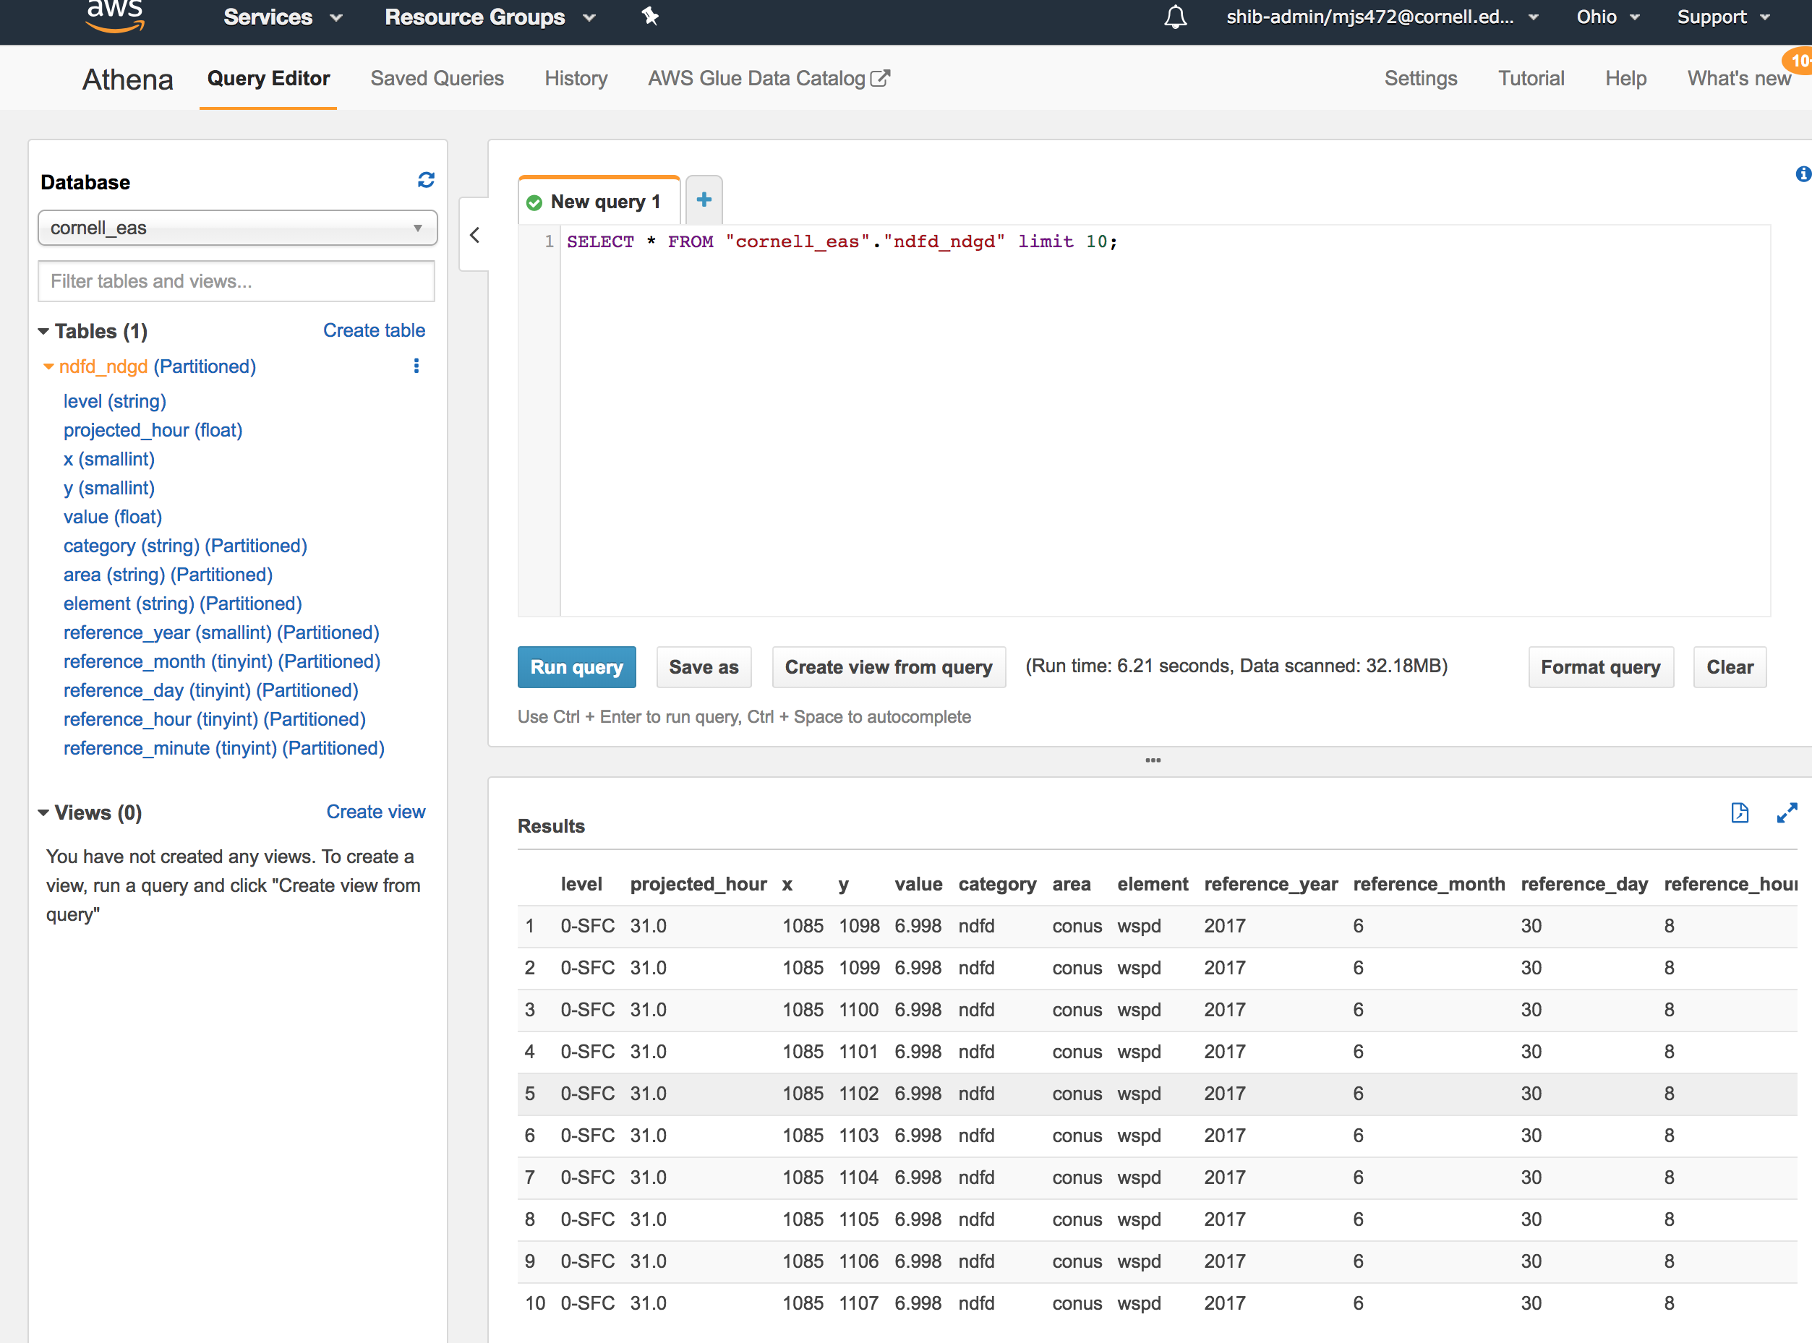Click the info icon beside the editor
1812x1343 pixels.
tap(1803, 174)
